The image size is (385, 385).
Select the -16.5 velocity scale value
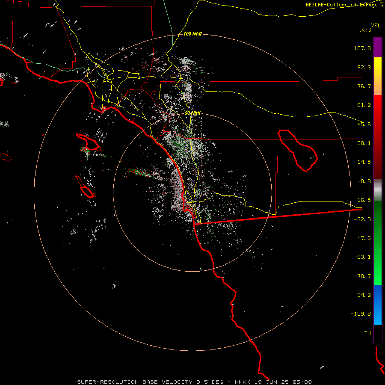(x=362, y=200)
